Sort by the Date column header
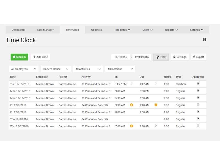 coord(13,77)
